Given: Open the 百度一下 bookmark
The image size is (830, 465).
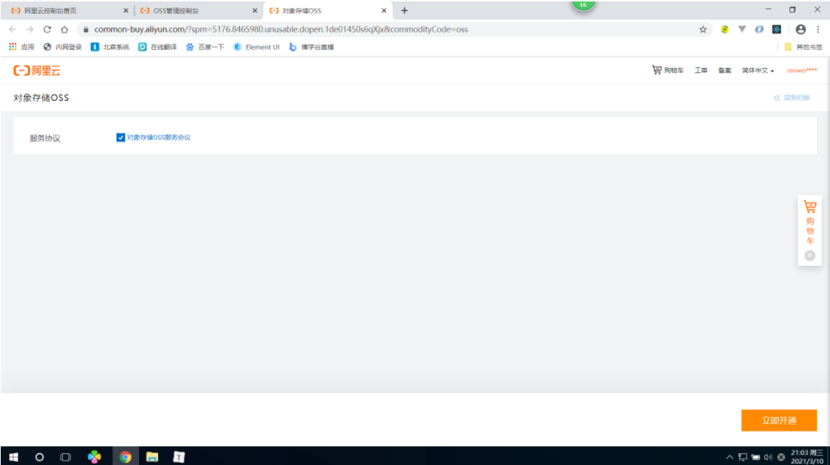Looking at the screenshot, I should coord(205,47).
